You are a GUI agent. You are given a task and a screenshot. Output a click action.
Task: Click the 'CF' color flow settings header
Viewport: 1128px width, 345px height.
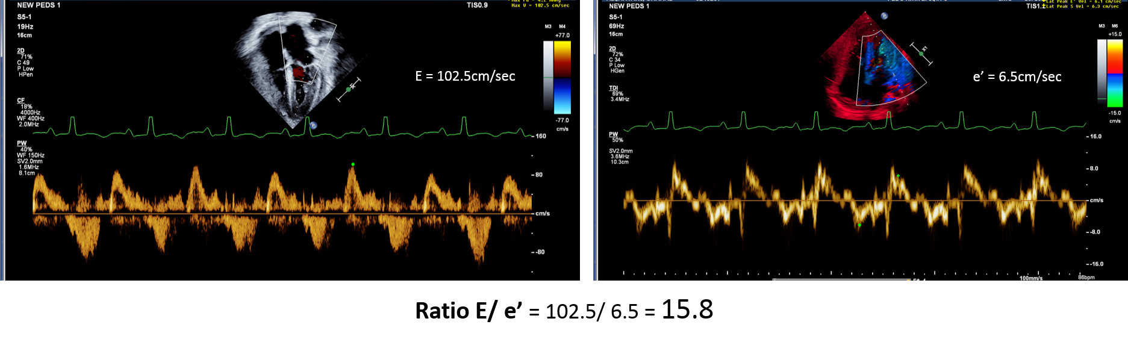pyautogui.click(x=21, y=101)
